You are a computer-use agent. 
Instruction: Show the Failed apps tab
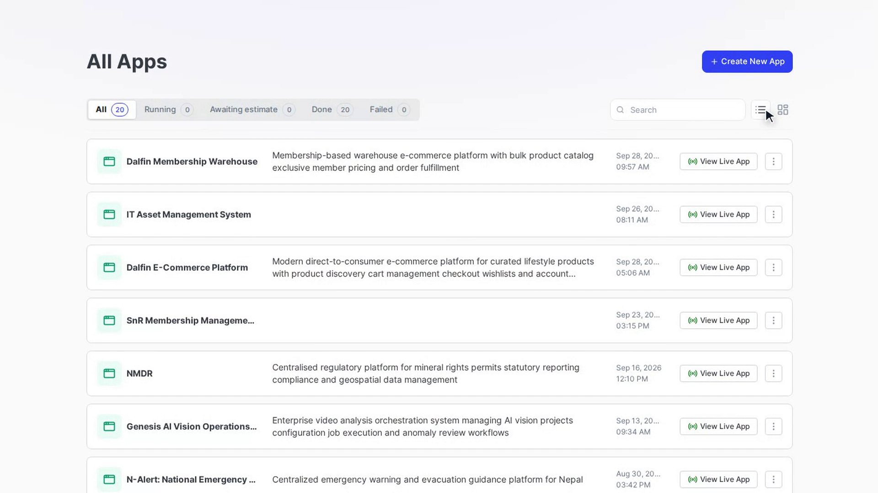tap(390, 110)
